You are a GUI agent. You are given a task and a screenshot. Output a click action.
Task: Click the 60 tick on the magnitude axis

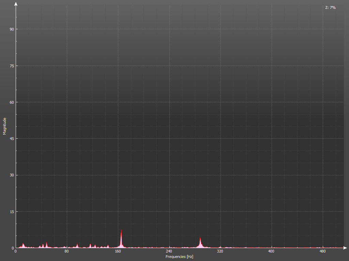pyautogui.click(x=12, y=102)
